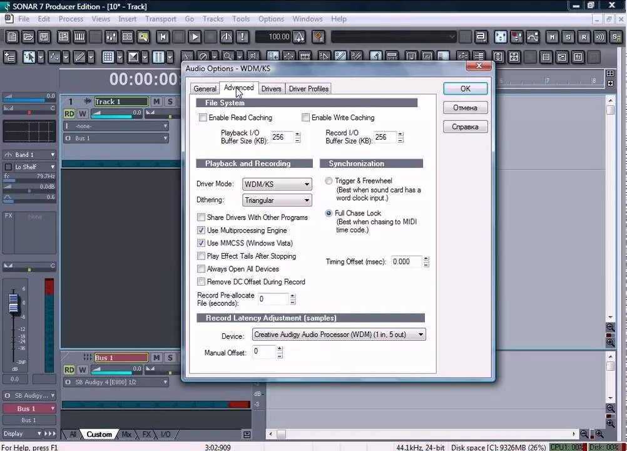Uncheck Use MMCSS (Windows Vista)
Image resolution: width=627 pixels, height=451 pixels.
(201, 243)
